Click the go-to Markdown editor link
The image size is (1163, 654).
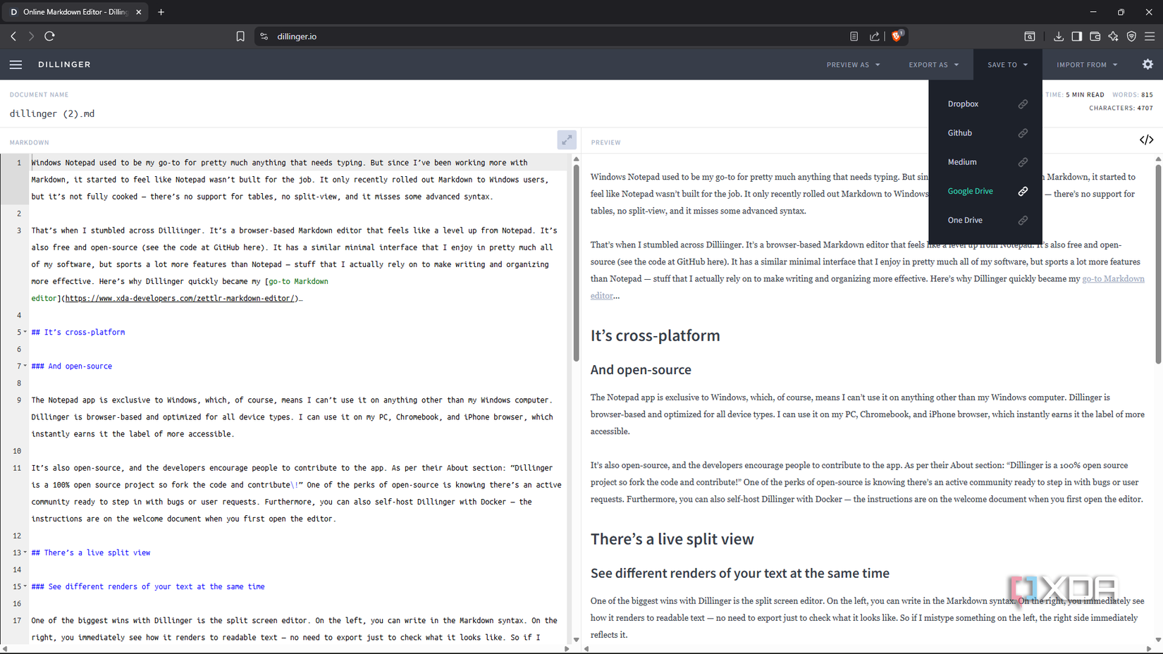[x=1114, y=278]
